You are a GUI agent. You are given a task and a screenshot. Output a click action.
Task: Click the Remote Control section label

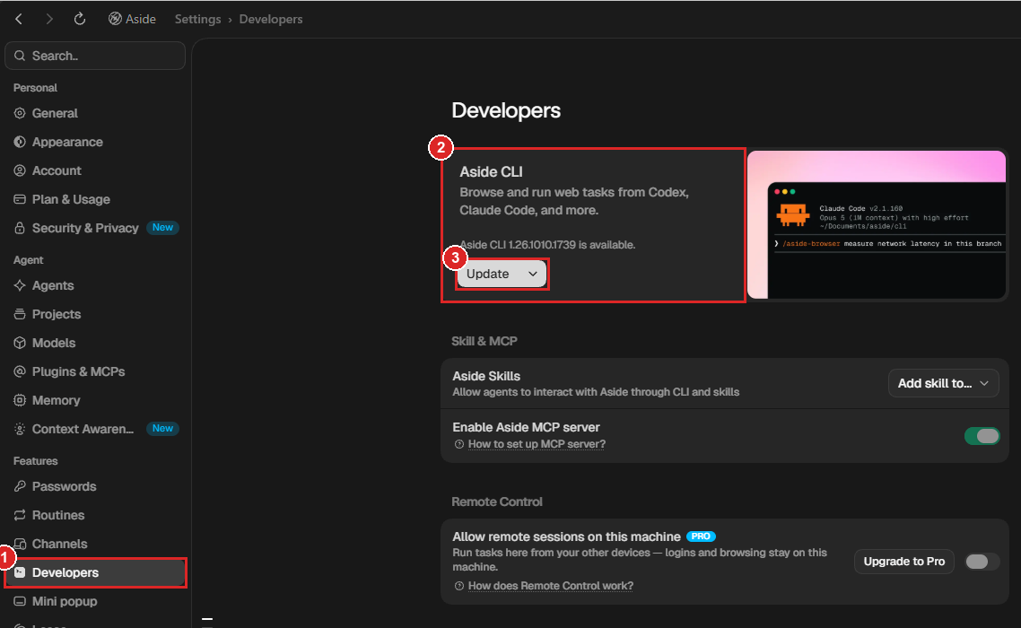[x=497, y=502]
